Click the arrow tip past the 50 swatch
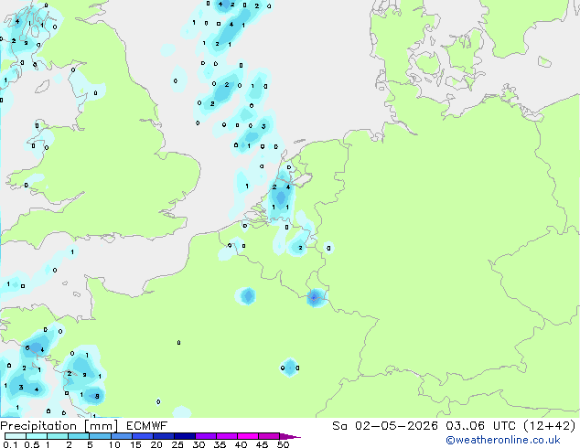 pyautogui.click(x=290, y=436)
